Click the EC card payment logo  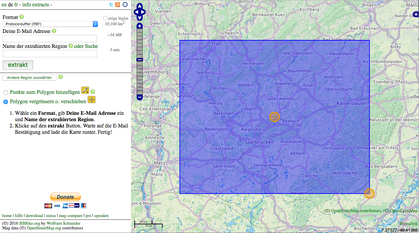(84, 205)
